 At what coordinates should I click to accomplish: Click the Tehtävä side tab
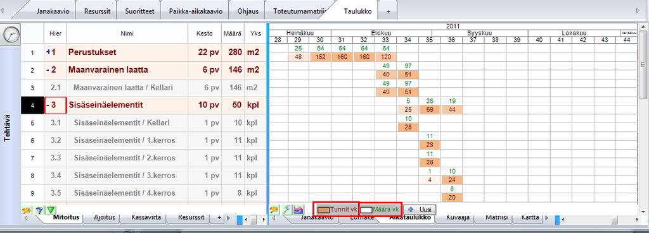(x=7, y=128)
